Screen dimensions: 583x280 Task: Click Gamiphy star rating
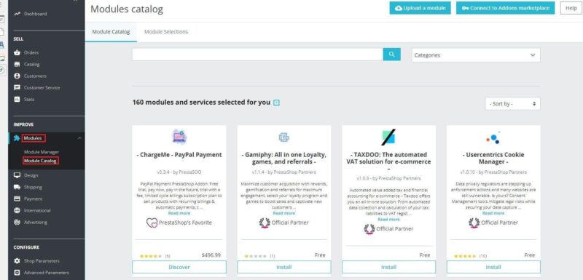pos(255,256)
